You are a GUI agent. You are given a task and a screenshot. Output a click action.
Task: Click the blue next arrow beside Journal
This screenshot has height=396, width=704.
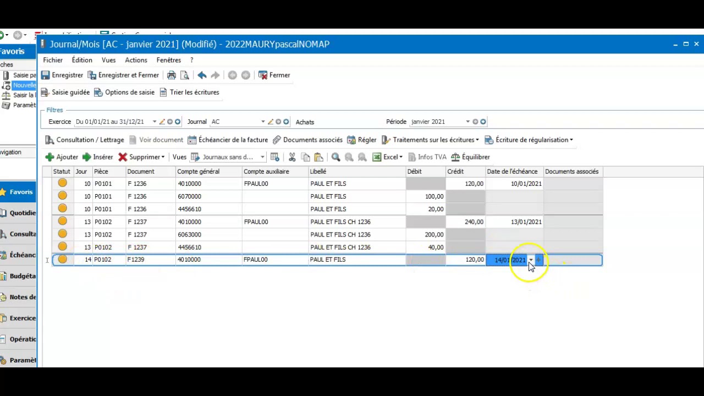pos(286,122)
